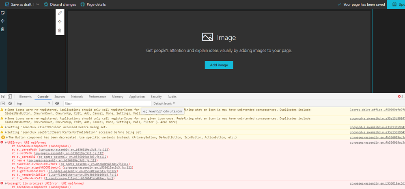
Task: Click the Add image button
Action: pos(219,65)
